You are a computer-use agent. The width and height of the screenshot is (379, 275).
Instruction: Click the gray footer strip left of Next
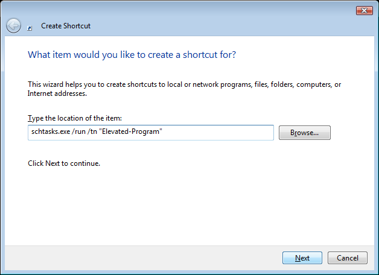click(x=142, y=258)
